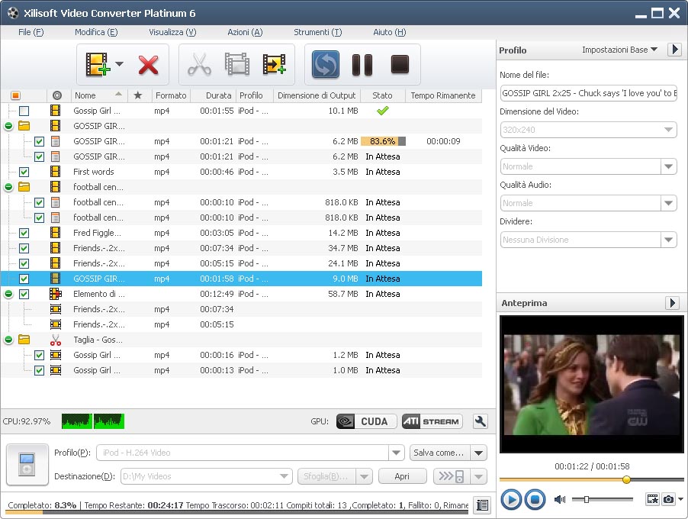This screenshot has height=519, width=688.
Task: Expand the Anteprima panel arrow button
Action: (x=672, y=303)
